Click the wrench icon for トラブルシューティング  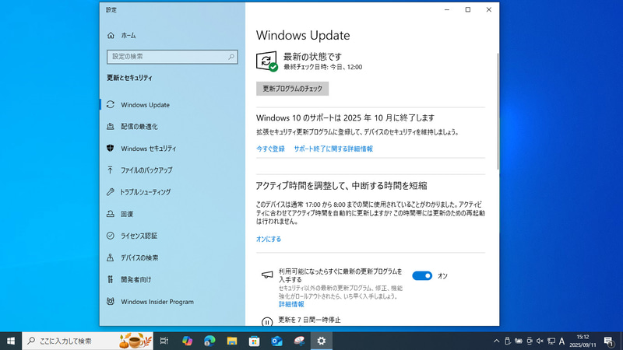(111, 192)
